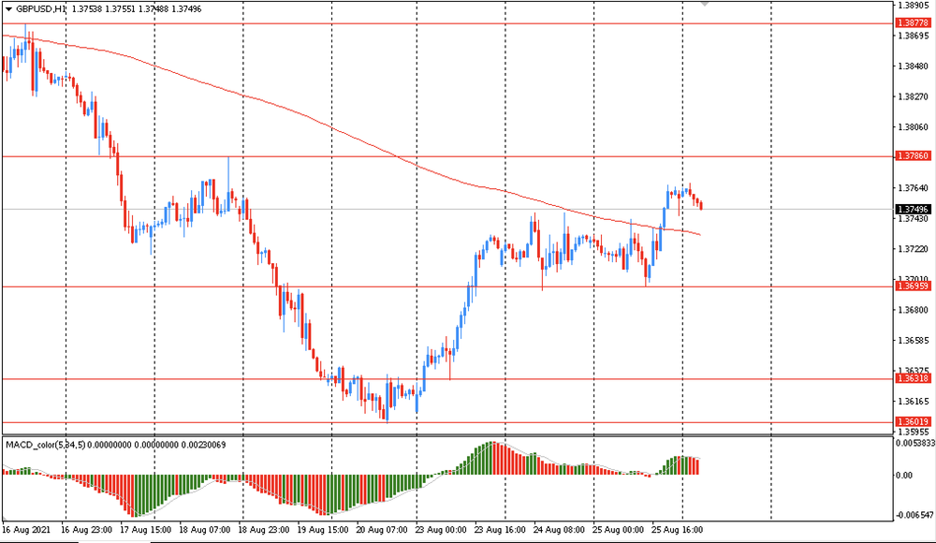Click the 1.38060 price scale value
This screenshot has width=936, height=543.
(914, 127)
